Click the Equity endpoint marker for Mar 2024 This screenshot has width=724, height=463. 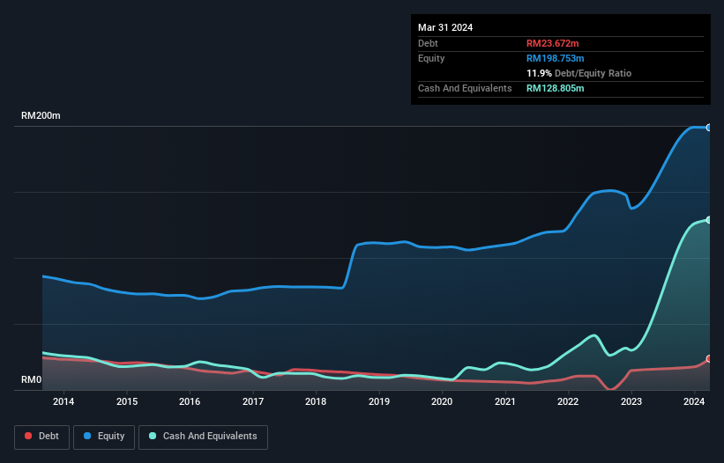coord(709,128)
